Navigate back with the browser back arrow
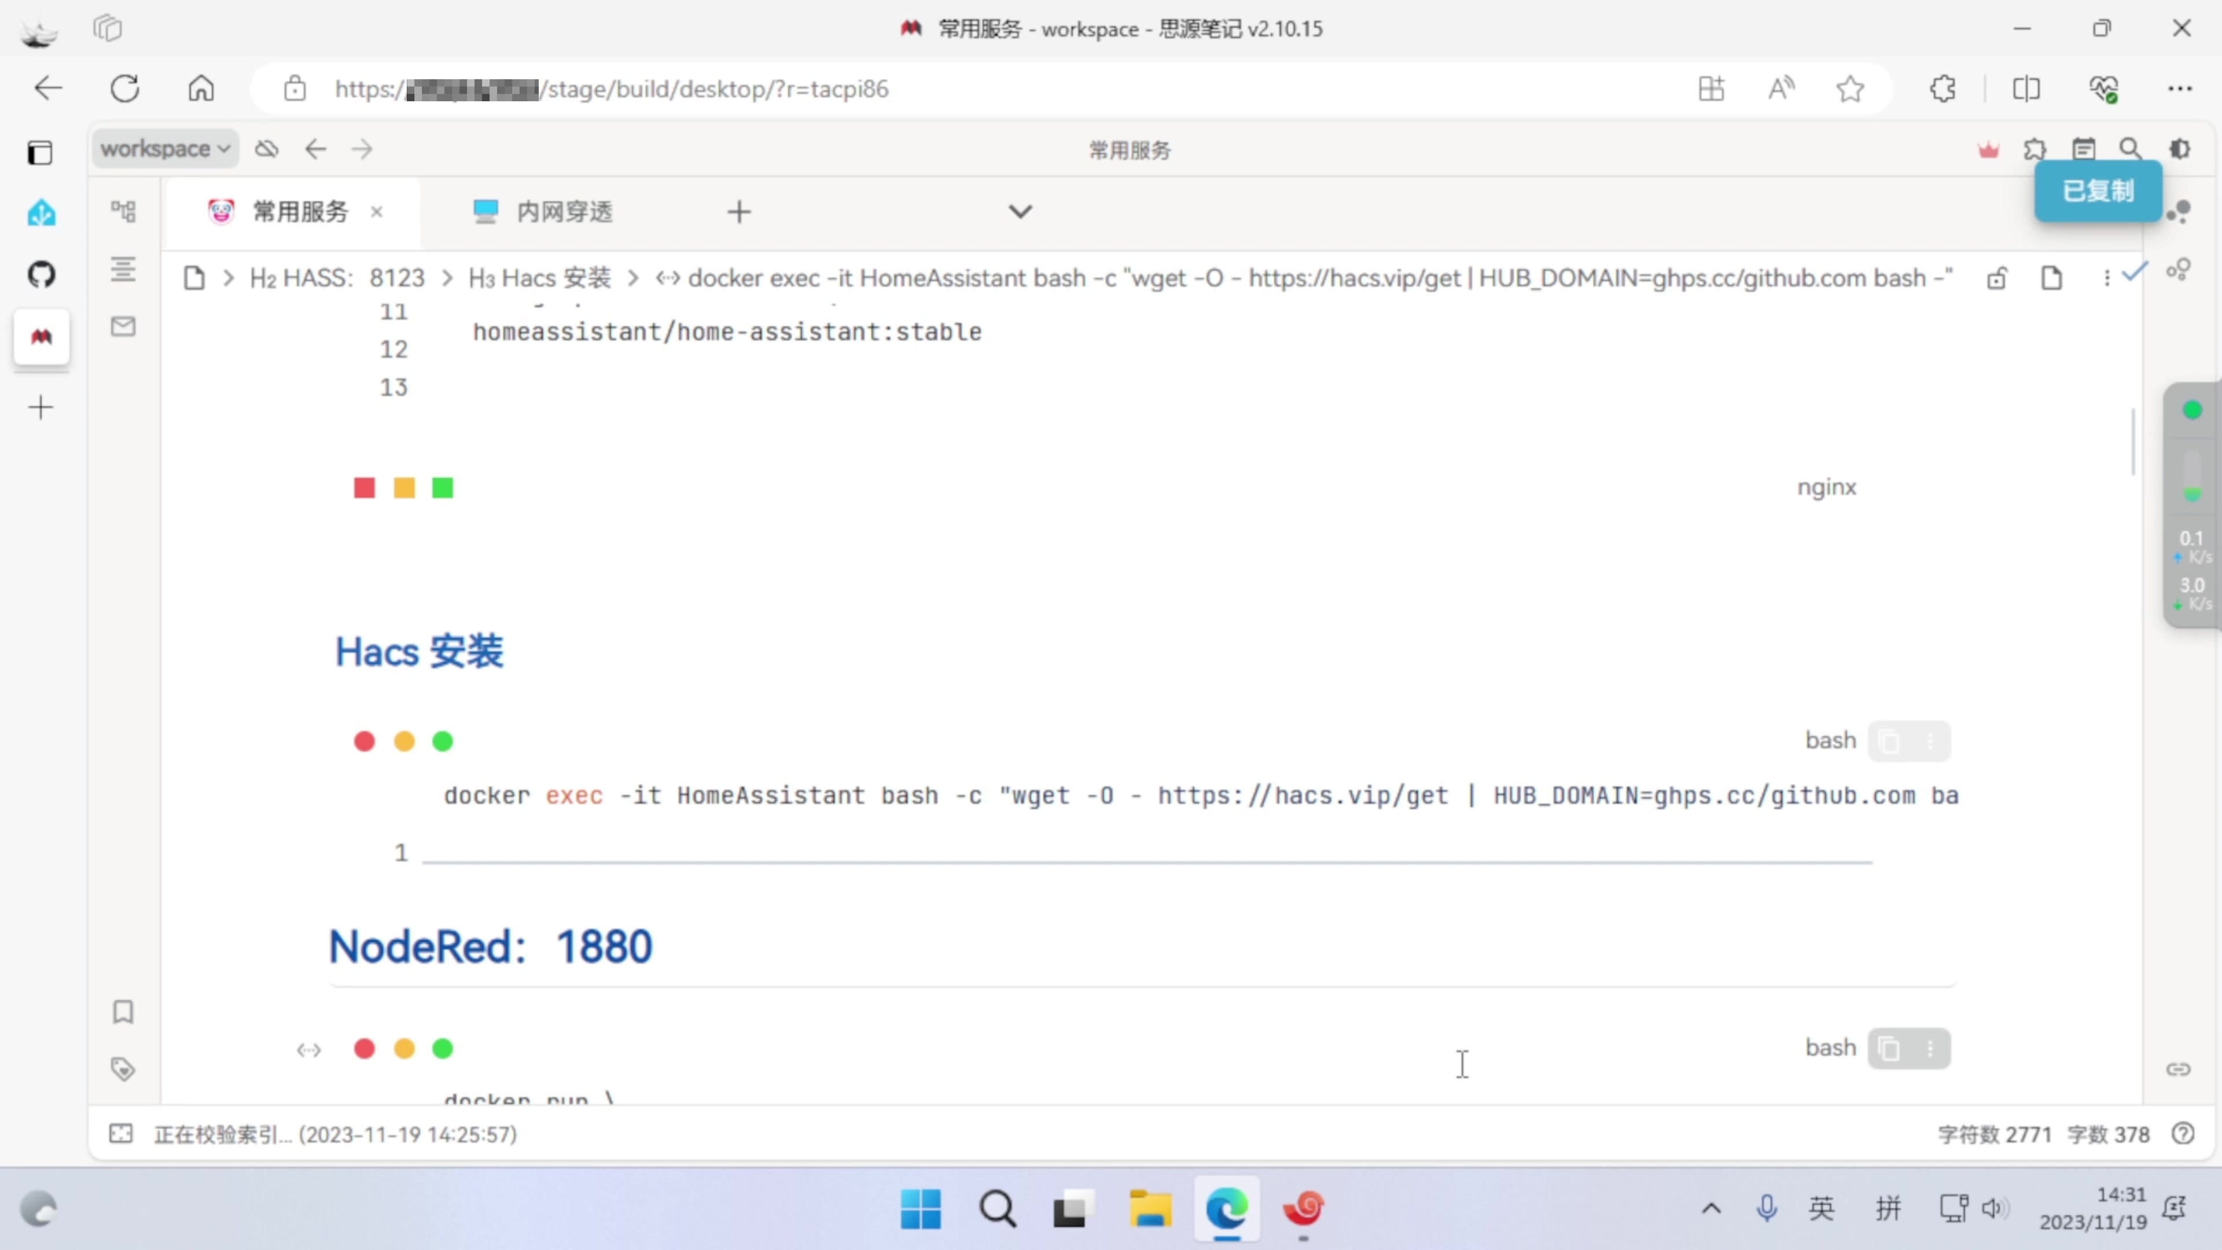The height and width of the screenshot is (1250, 2222). pos(48,89)
